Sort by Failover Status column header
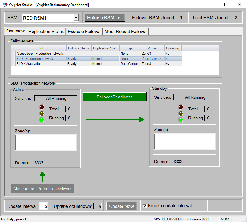The width and height of the screenshot is (247, 222). point(79,48)
